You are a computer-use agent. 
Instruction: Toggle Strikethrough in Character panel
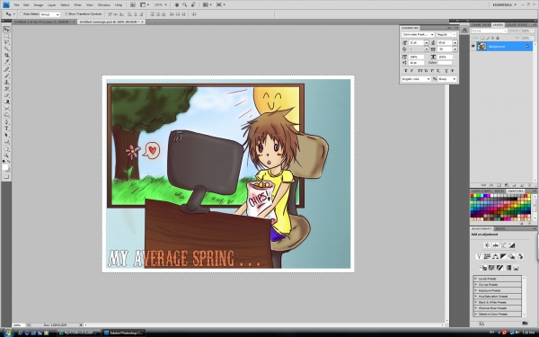click(453, 70)
